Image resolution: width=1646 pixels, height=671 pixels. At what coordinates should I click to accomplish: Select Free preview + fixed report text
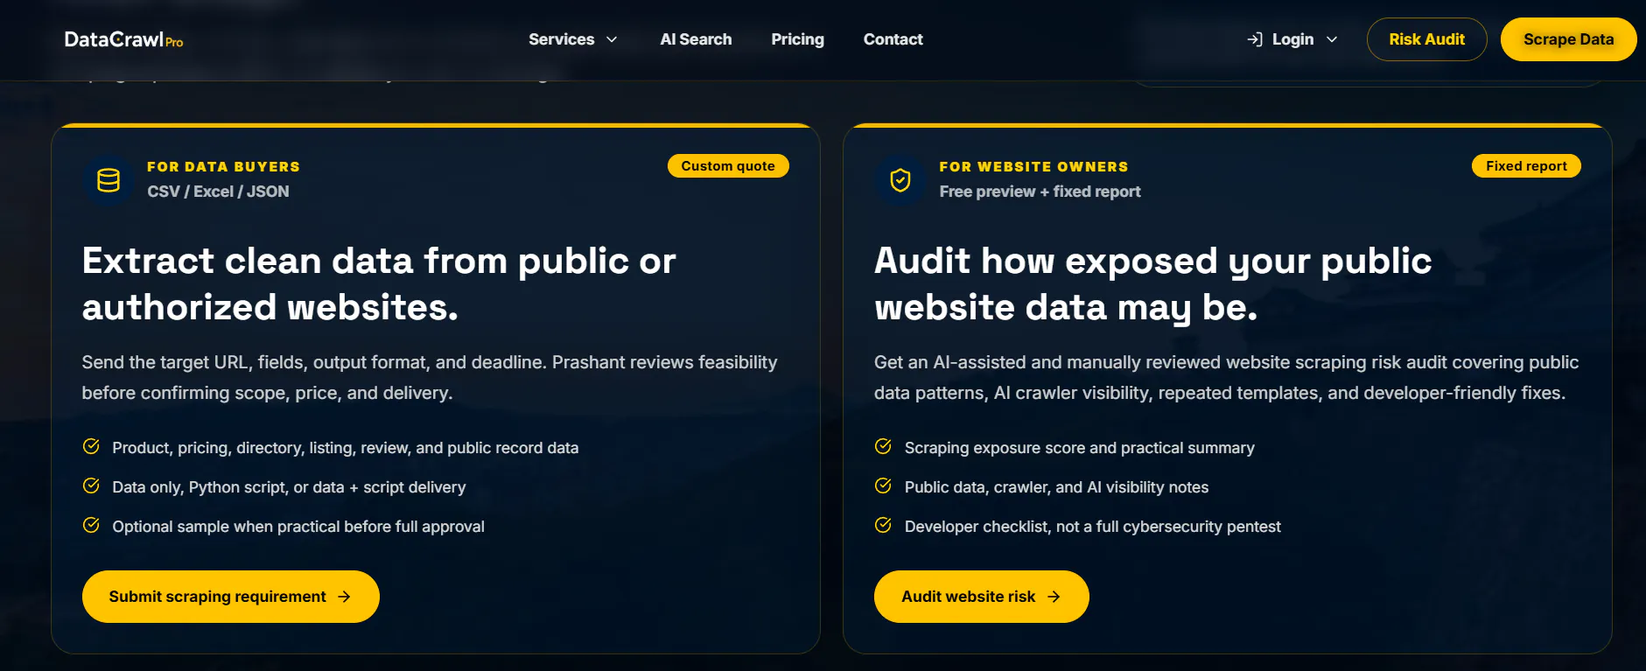[1040, 192]
